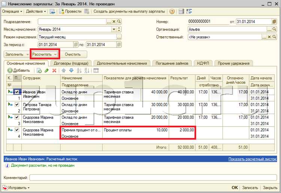The width and height of the screenshot is (281, 193).
Task: Move row up with the blue up arrow
Action: click(64, 70)
